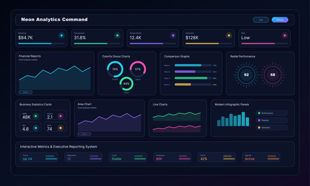Click the mini bars icon in Signals card
Screen dimensions: 310x186
click(273, 158)
